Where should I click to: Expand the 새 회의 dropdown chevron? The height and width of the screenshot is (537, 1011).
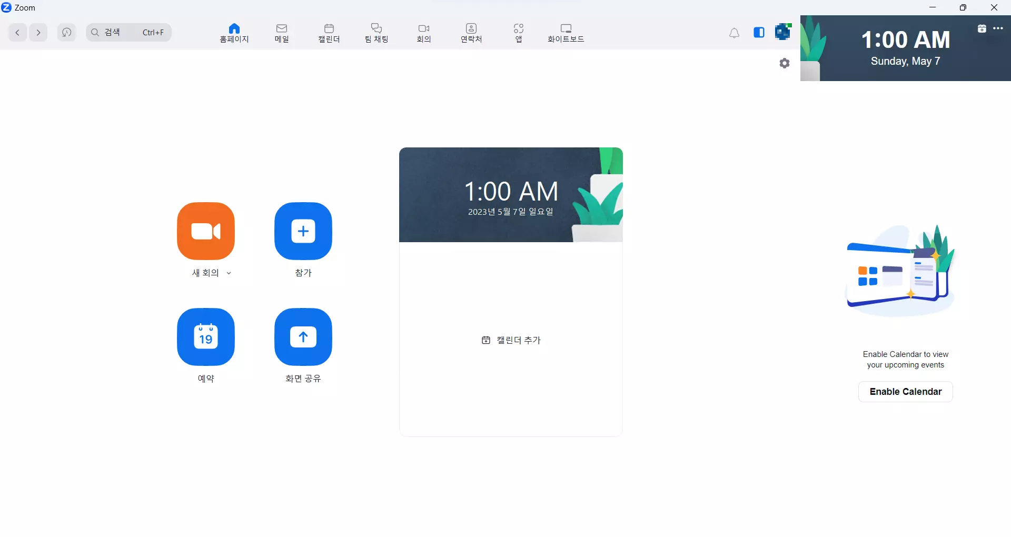(229, 273)
